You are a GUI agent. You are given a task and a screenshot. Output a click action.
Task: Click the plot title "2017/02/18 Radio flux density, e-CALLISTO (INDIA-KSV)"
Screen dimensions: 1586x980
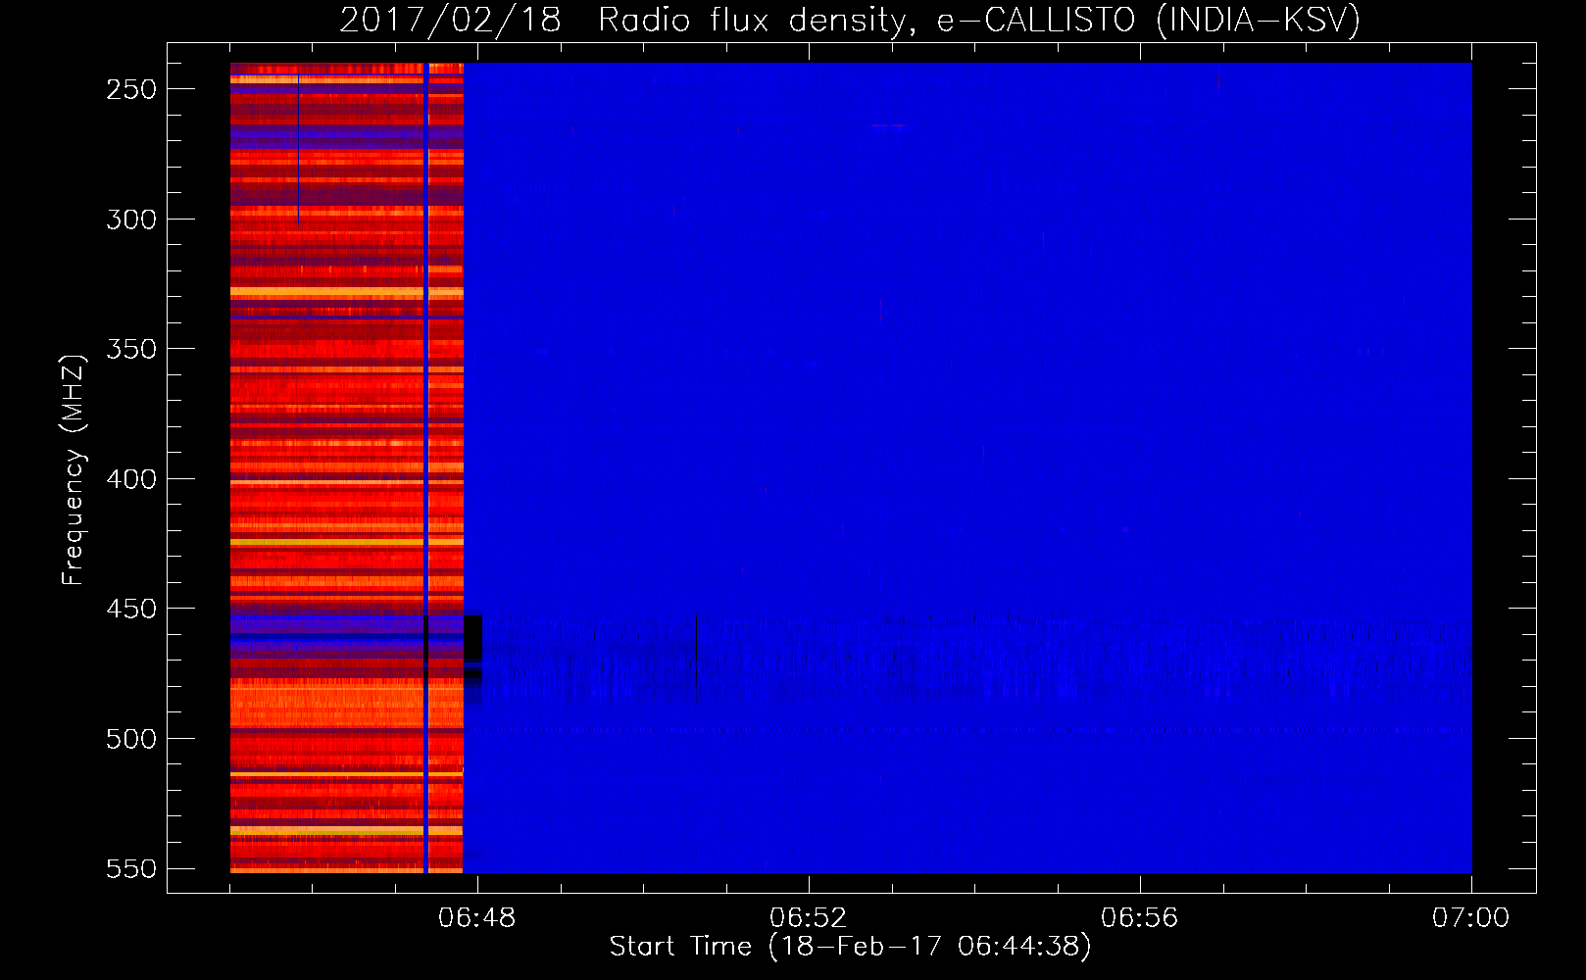tap(850, 20)
